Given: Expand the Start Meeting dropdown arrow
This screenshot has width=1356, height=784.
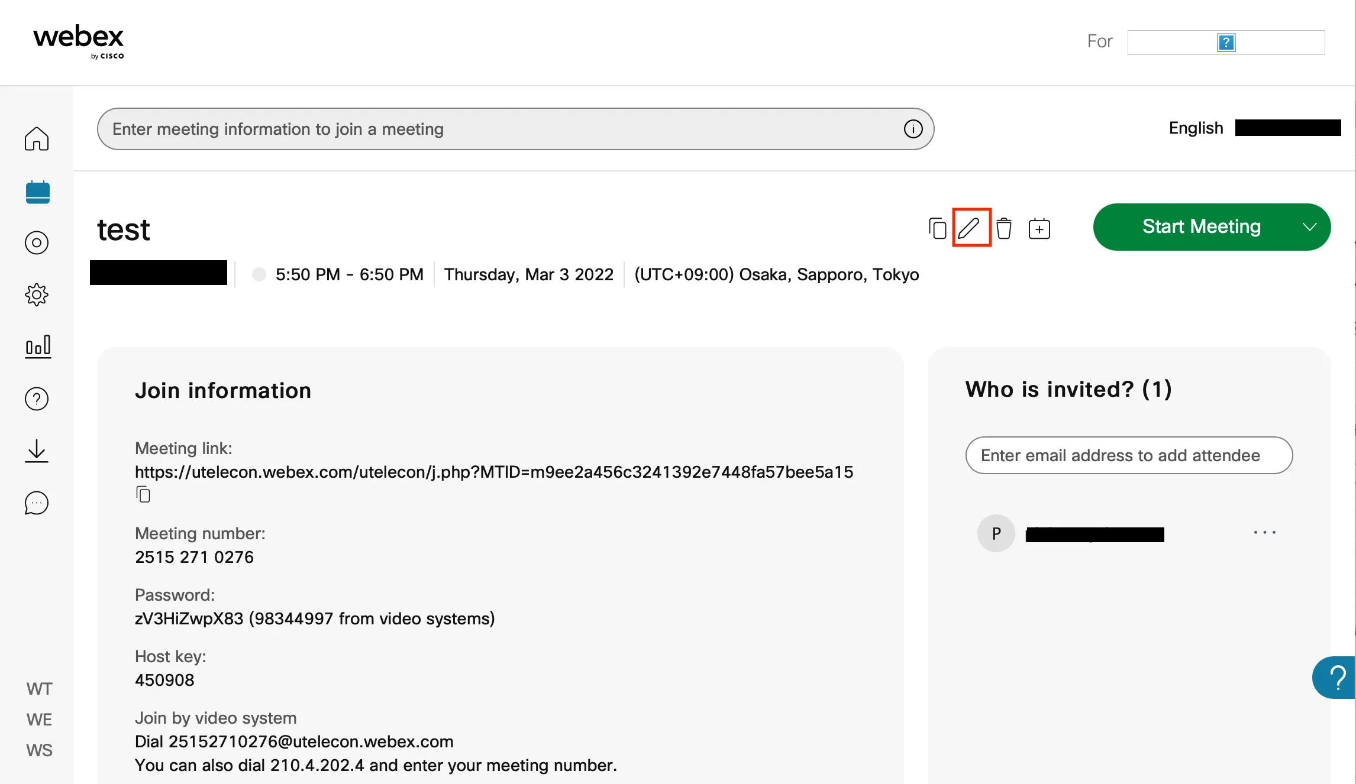Looking at the screenshot, I should tap(1309, 227).
